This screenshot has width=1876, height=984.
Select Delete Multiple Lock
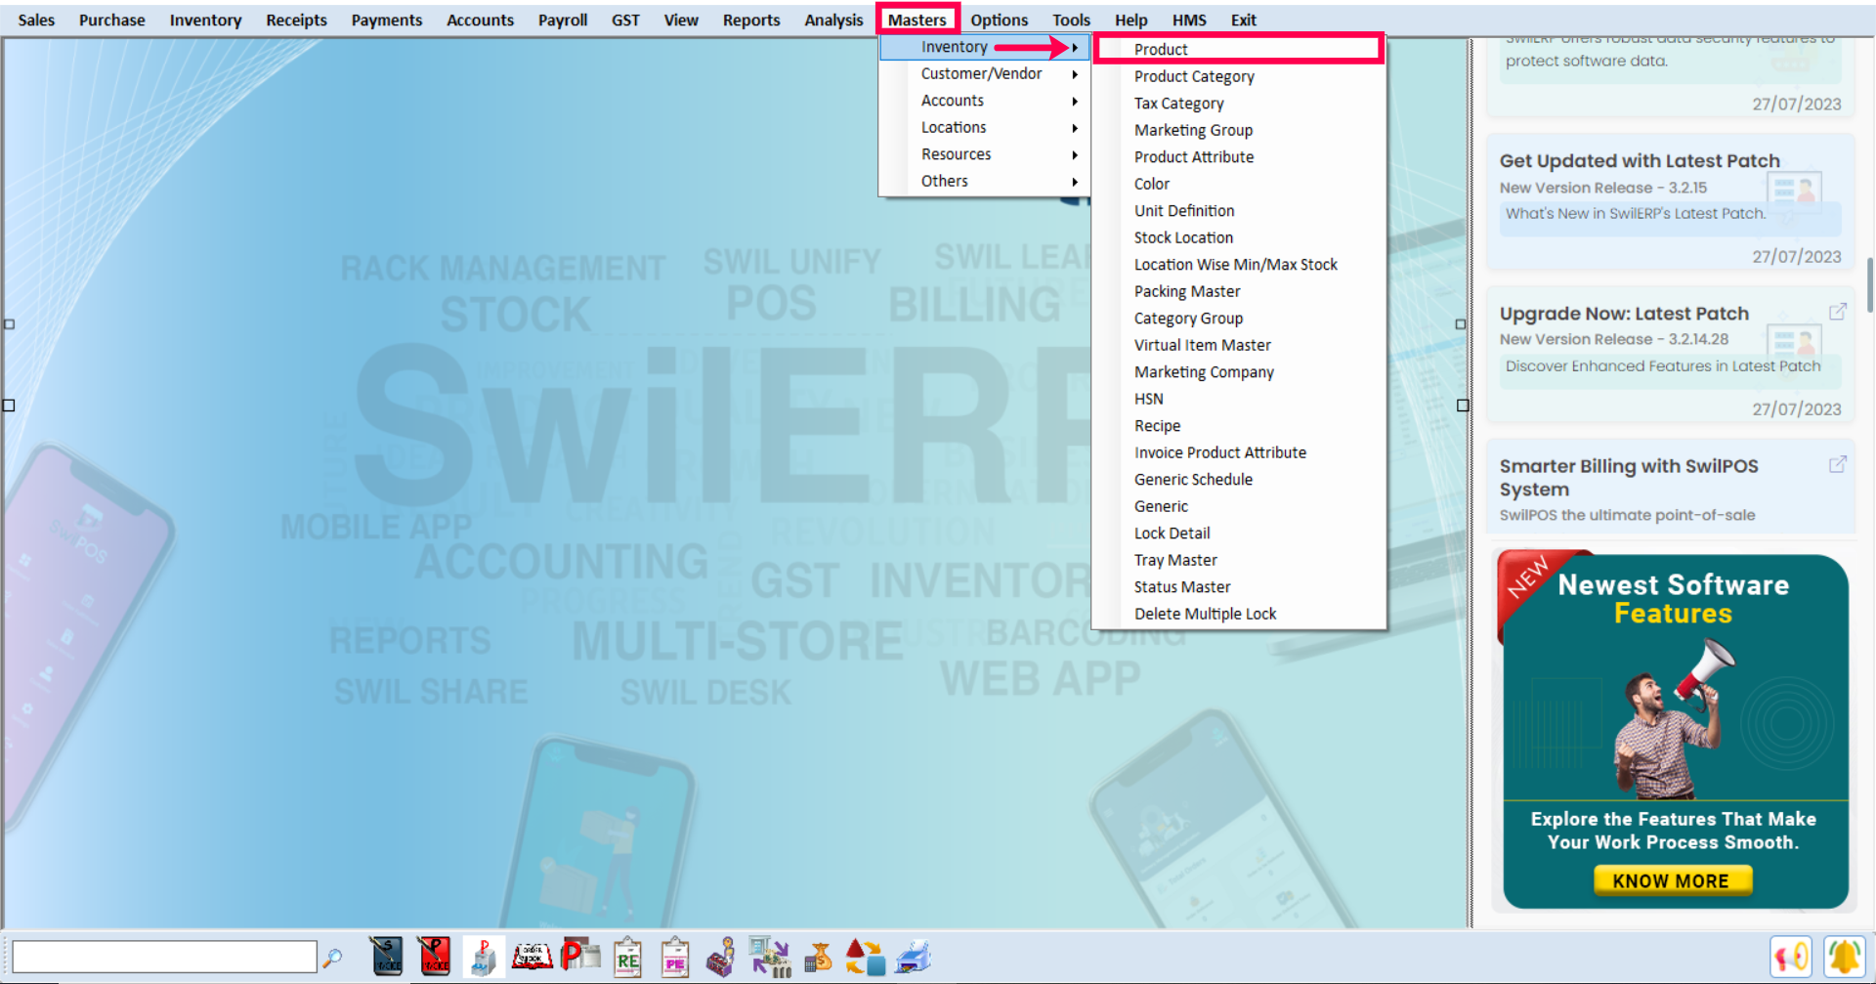1239,614
